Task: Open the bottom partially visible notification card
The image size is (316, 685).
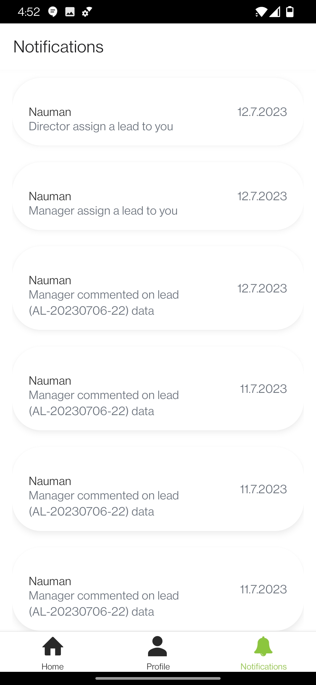Action: pyautogui.click(x=158, y=589)
